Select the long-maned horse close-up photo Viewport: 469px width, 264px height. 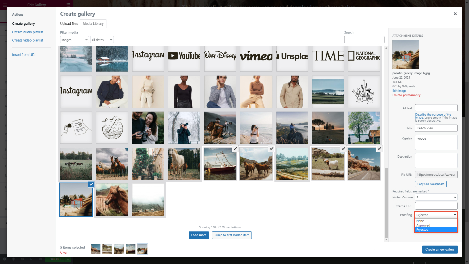click(x=112, y=199)
